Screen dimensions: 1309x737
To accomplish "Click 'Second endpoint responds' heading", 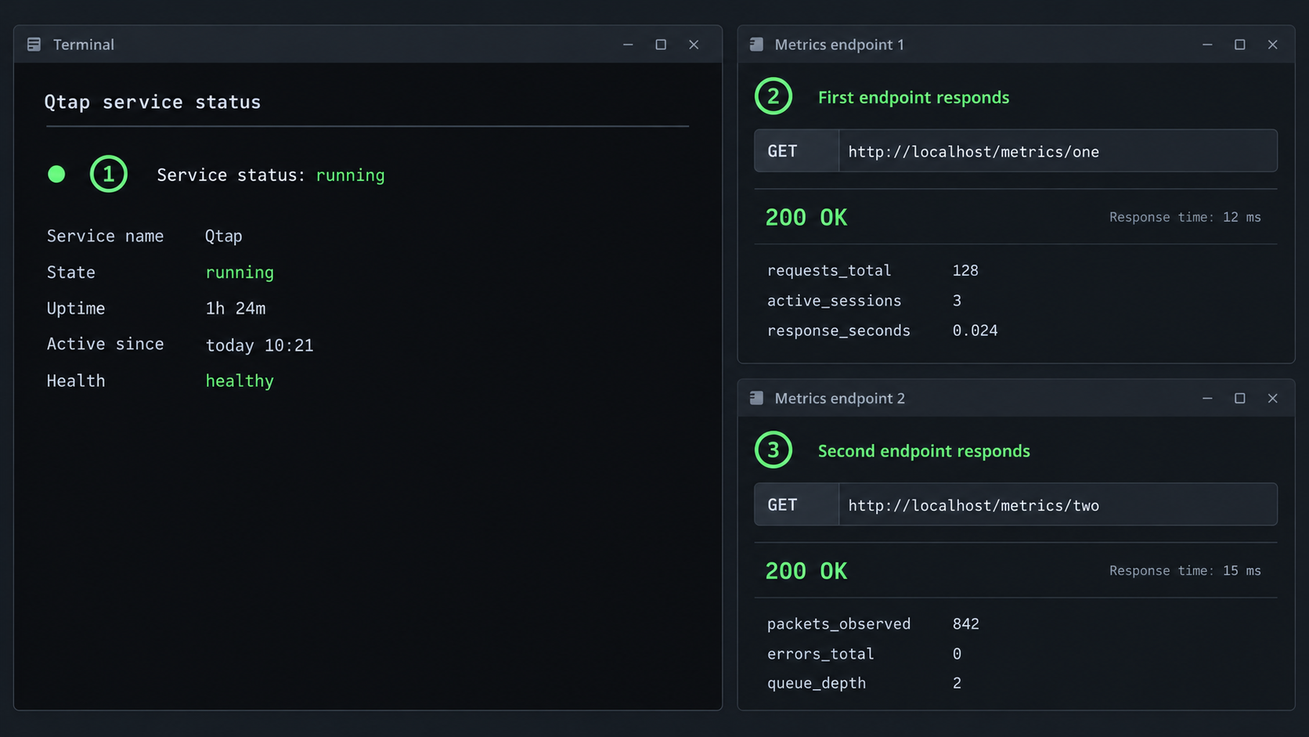I will coord(924,451).
